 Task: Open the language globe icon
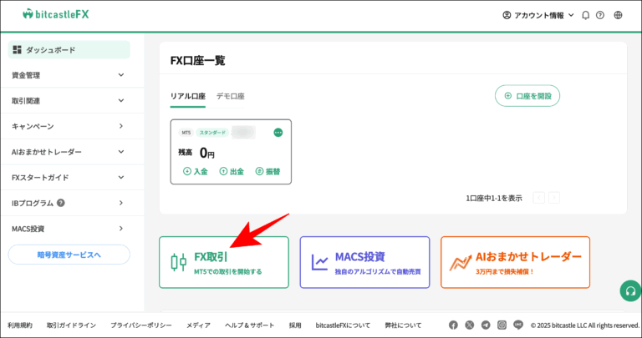[x=619, y=16]
